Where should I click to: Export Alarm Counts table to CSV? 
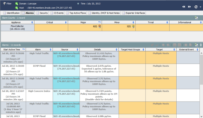(196, 18)
